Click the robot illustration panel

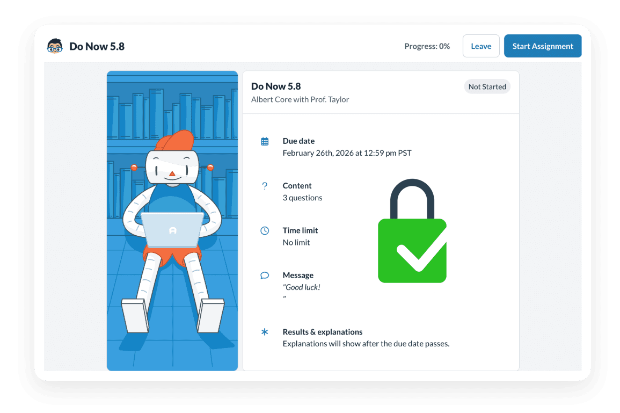(172, 220)
